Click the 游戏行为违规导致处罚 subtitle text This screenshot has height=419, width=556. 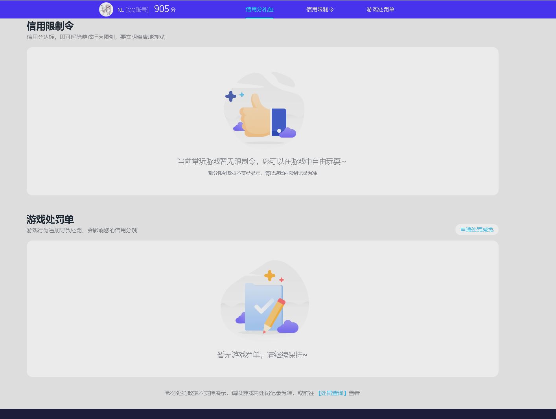tap(82, 230)
